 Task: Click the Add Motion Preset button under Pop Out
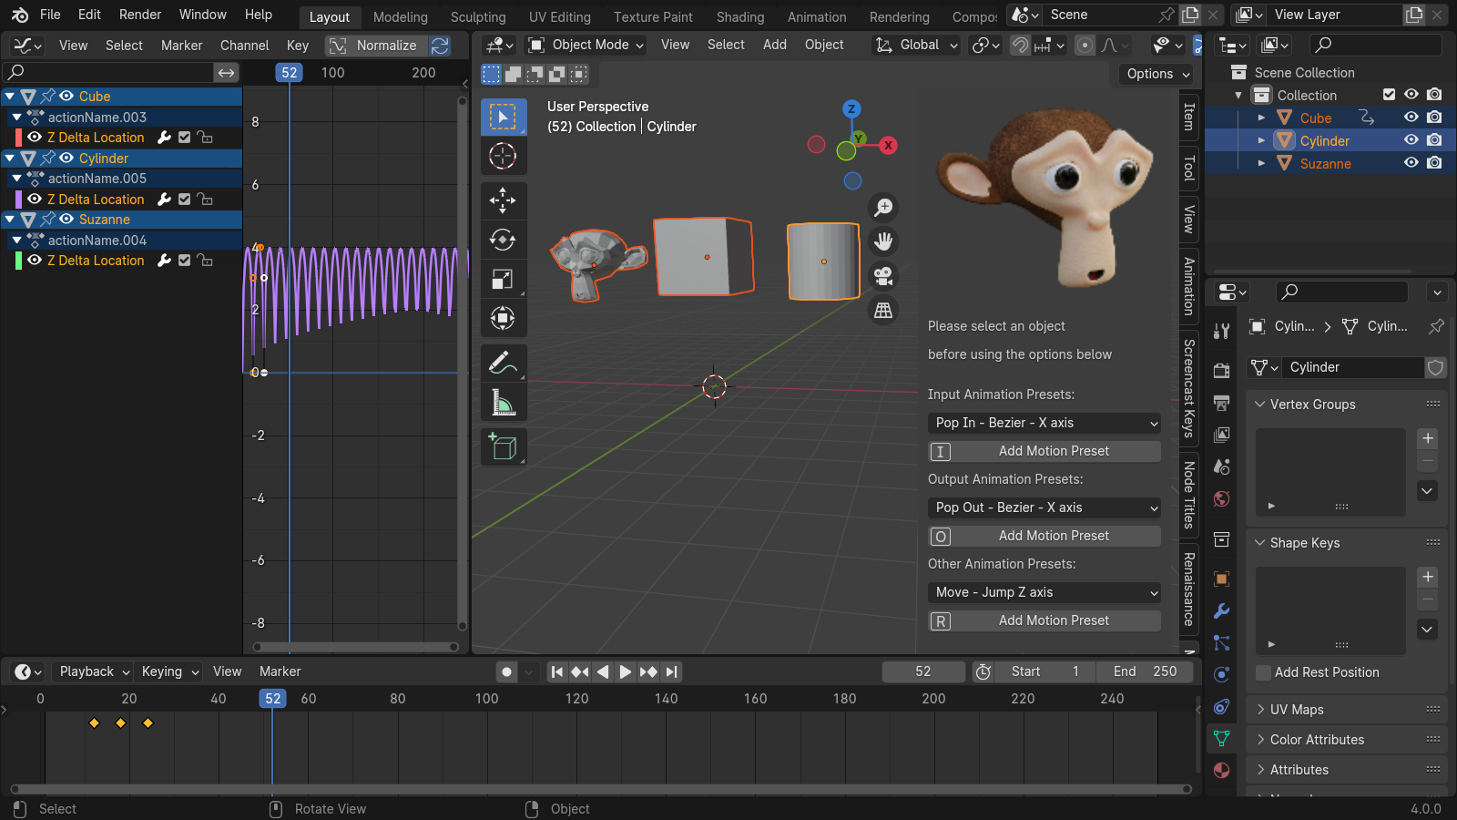[x=1044, y=536]
